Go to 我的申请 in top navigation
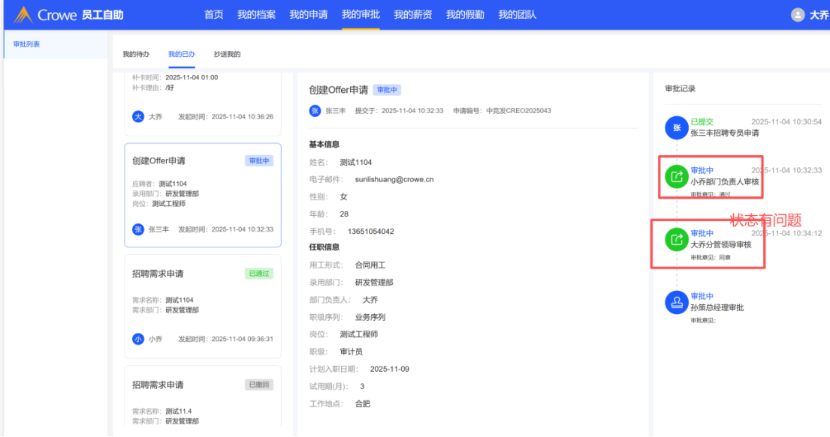The image size is (830, 437). click(309, 15)
